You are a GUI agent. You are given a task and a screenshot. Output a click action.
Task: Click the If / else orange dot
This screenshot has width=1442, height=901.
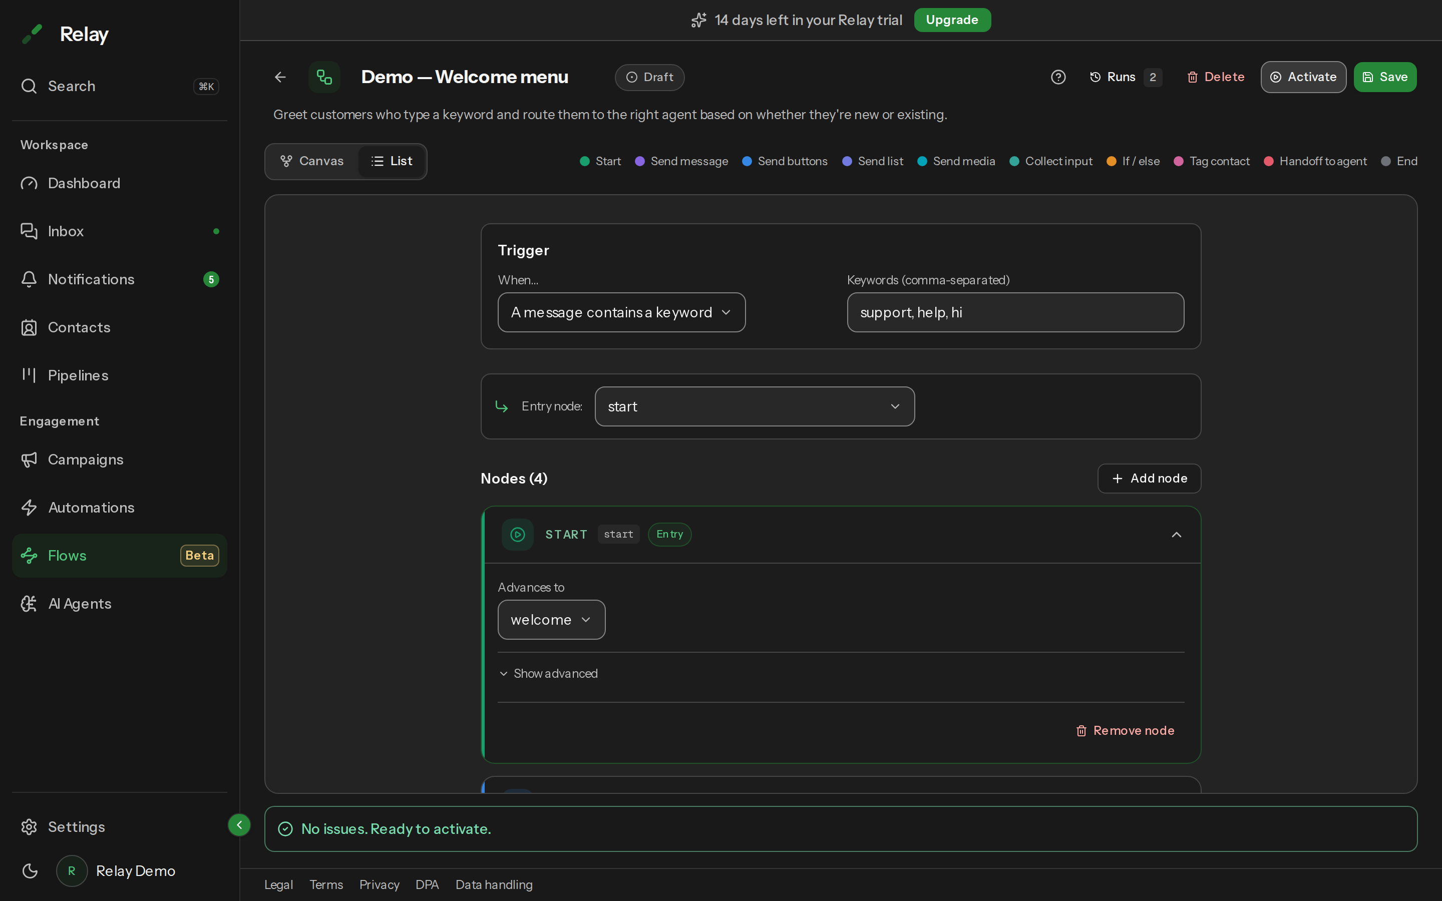point(1112,162)
